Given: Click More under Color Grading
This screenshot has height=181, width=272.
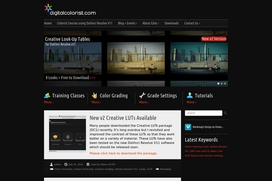Looking at the screenshot, I should pos(96,102).
